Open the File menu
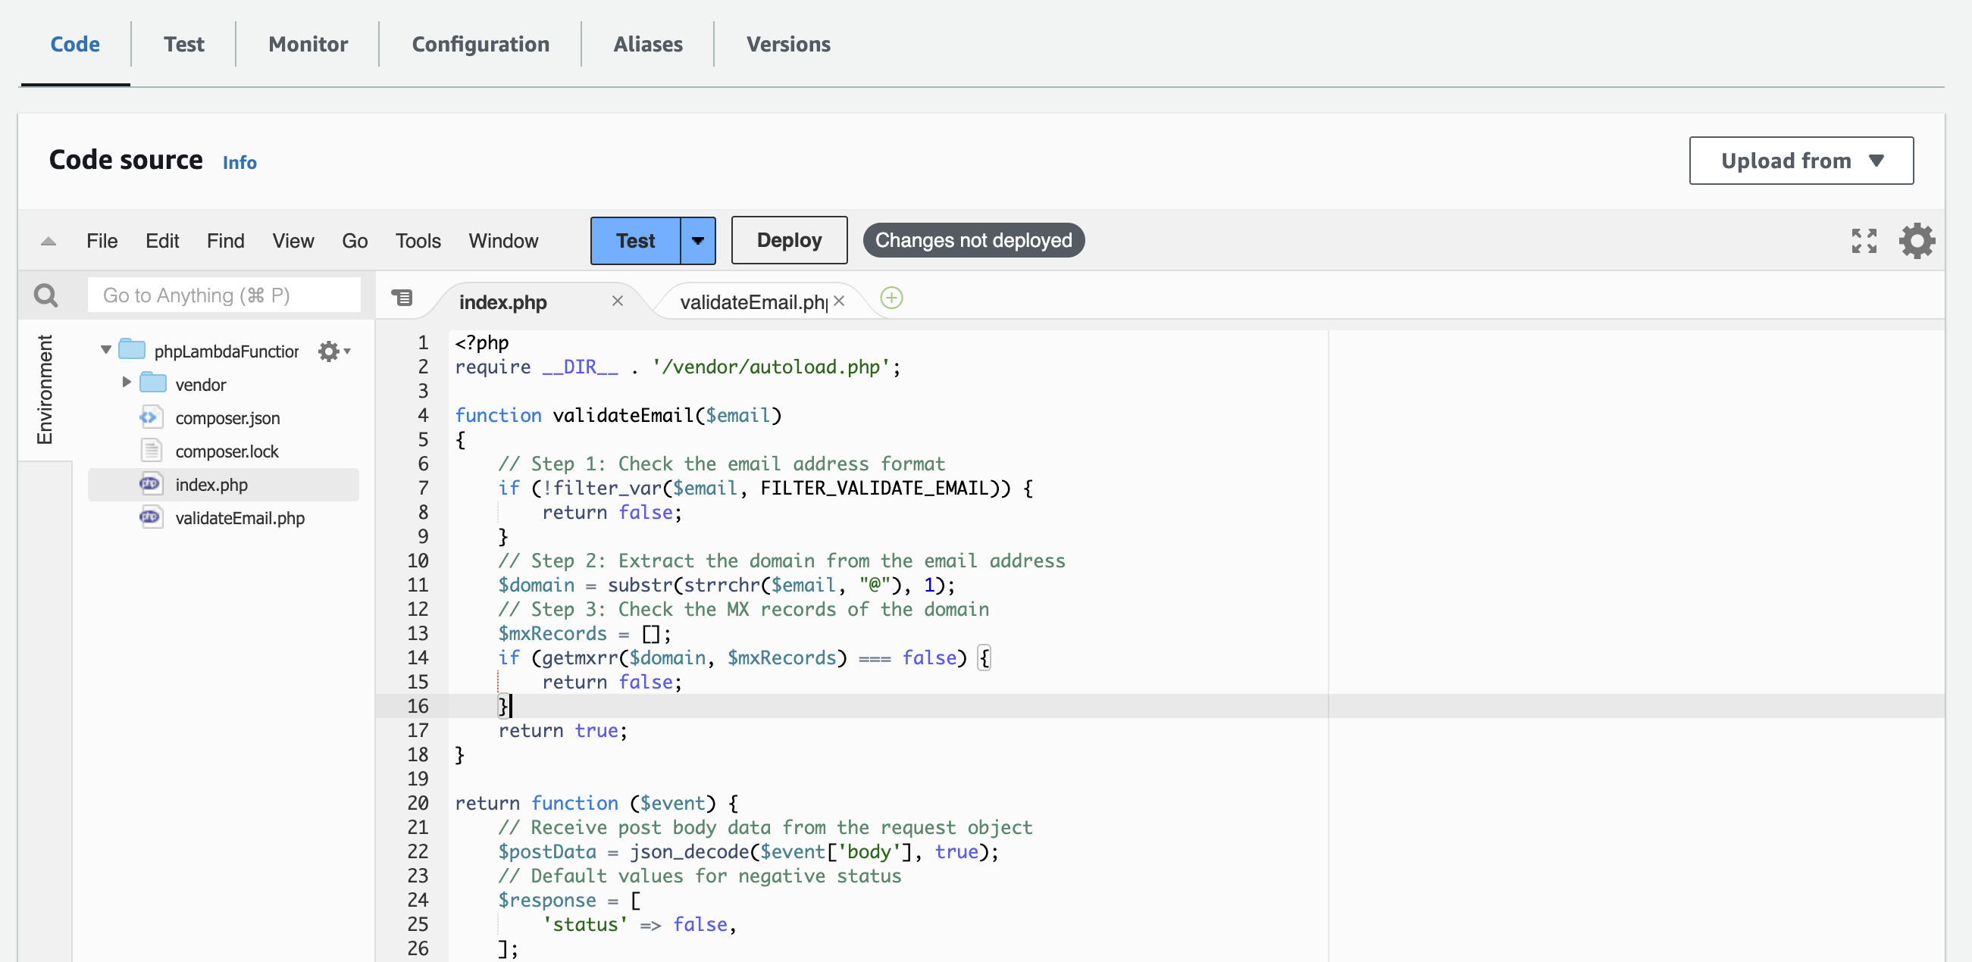Viewport: 1972px width, 962px height. point(102,241)
